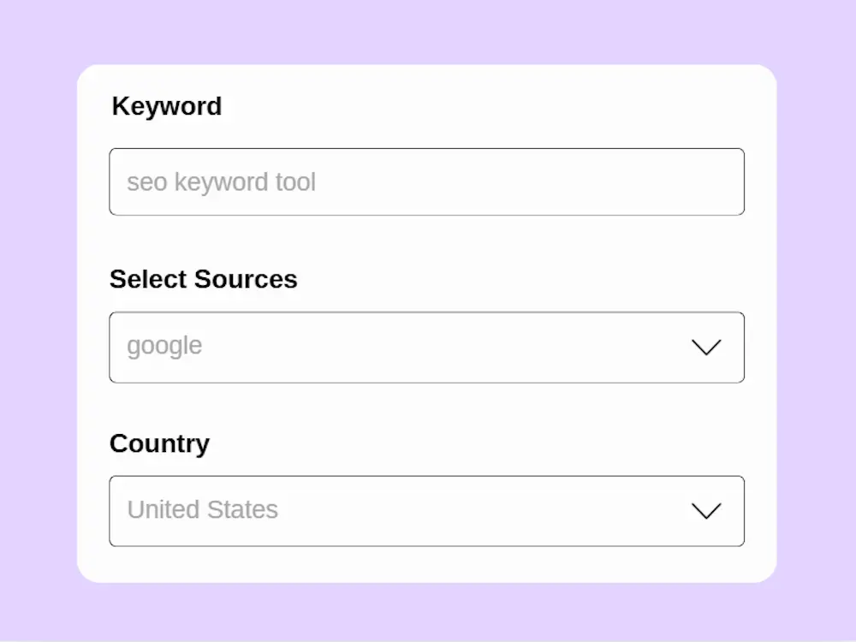
Task: Click the downward chevron beside google
Action: [x=706, y=348]
